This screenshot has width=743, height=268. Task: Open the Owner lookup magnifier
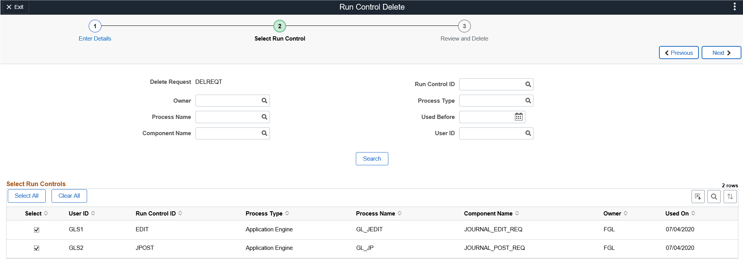264,101
